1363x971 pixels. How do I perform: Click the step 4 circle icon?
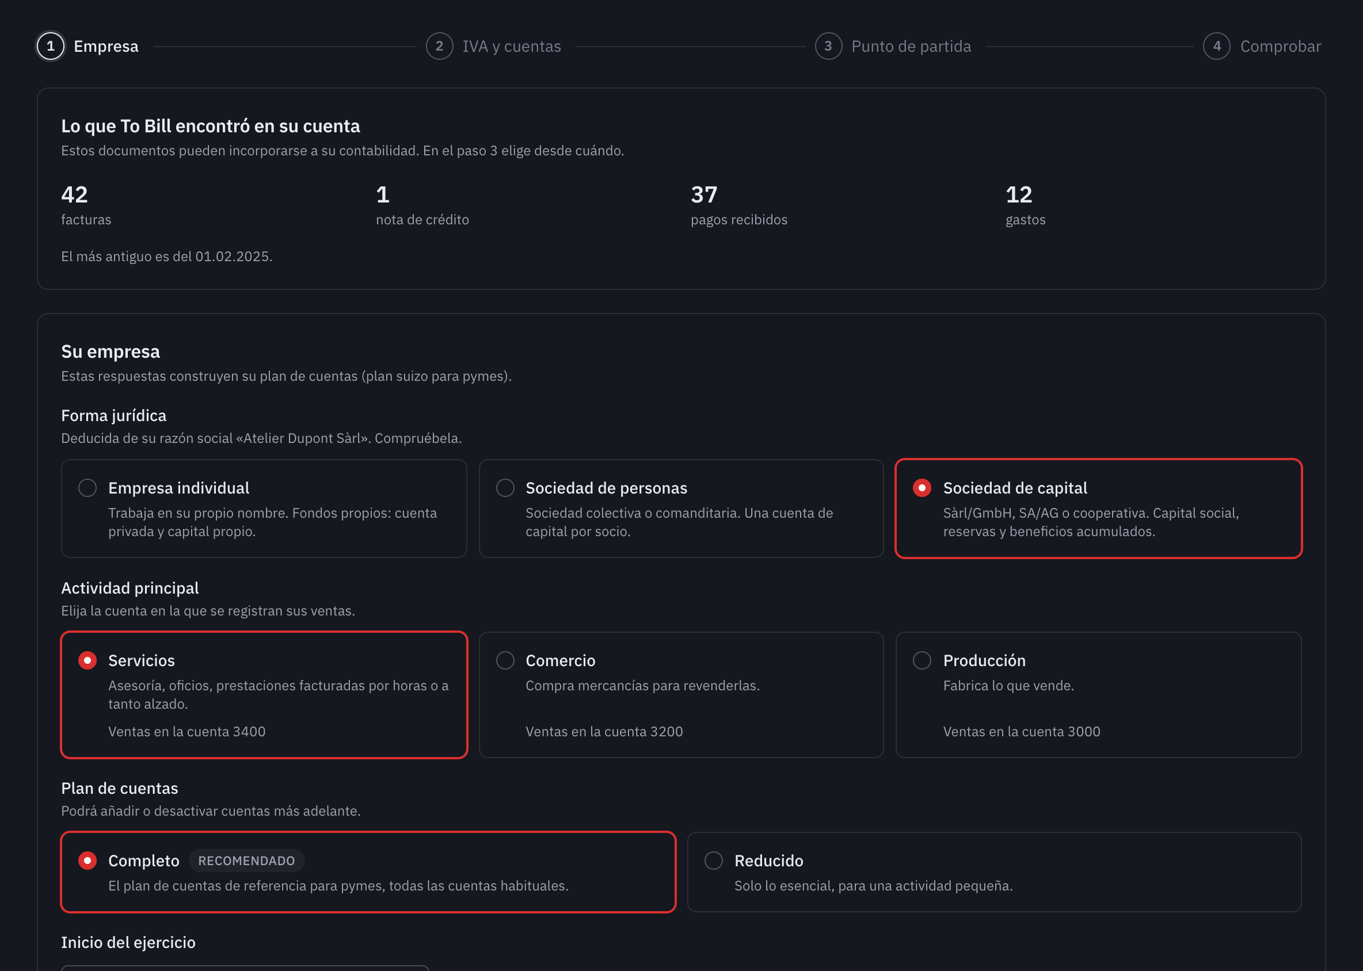pyautogui.click(x=1216, y=46)
